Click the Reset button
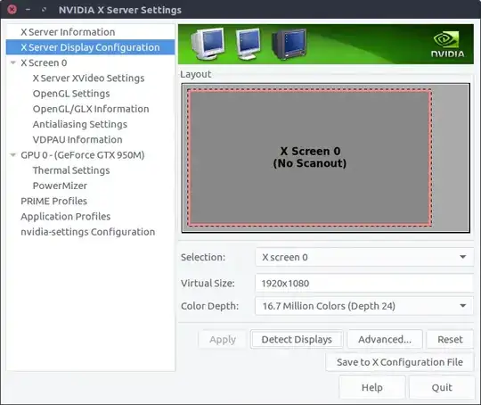This screenshot has width=481, height=405. tap(450, 339)
